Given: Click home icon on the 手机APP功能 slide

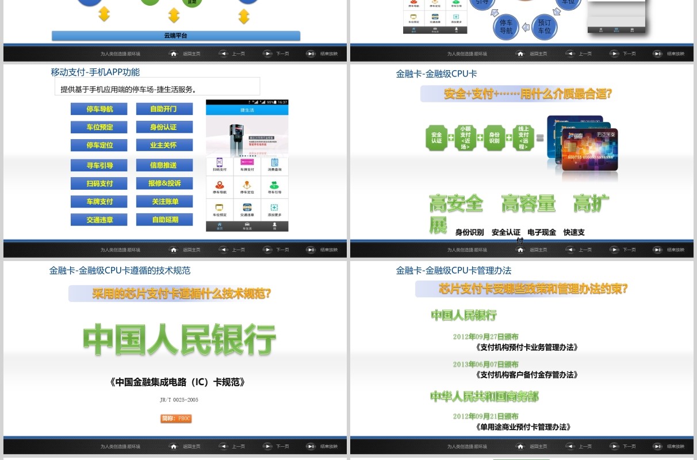Looking at the screenshot, I should pos(174,250).
